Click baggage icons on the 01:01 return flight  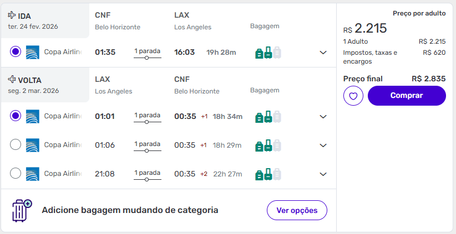pos(268,117)
